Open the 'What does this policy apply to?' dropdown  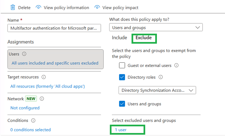click(156, 27)
